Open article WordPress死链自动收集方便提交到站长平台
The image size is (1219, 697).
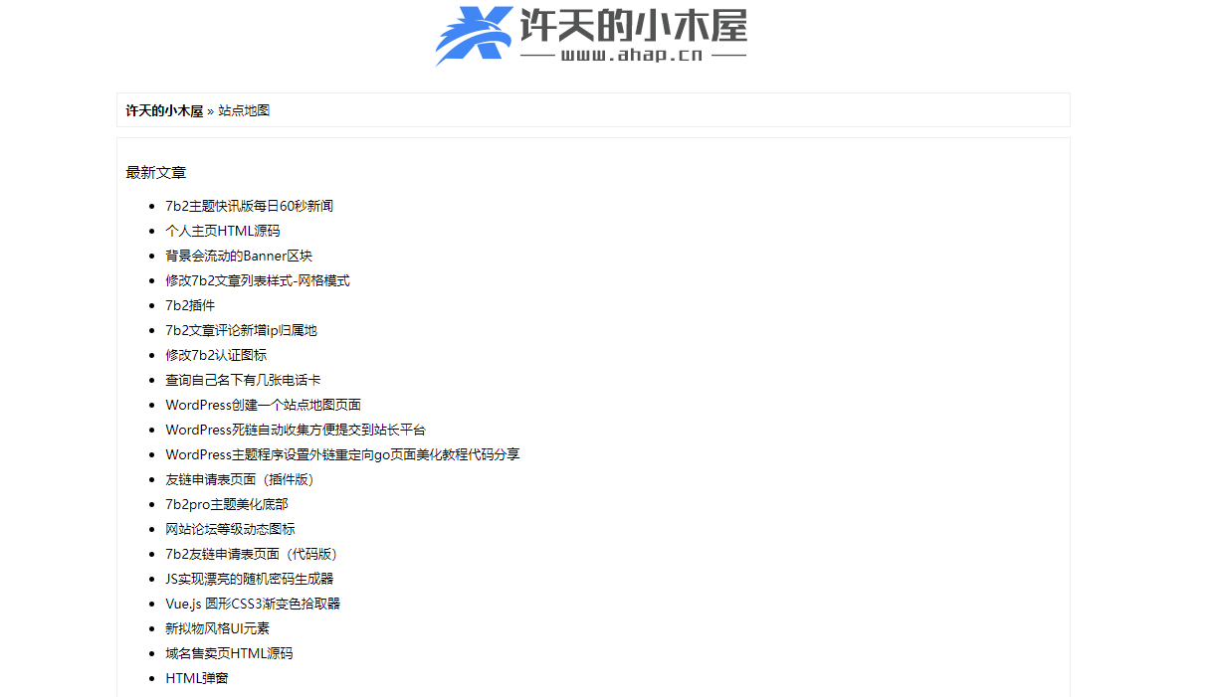coord(296,430)
